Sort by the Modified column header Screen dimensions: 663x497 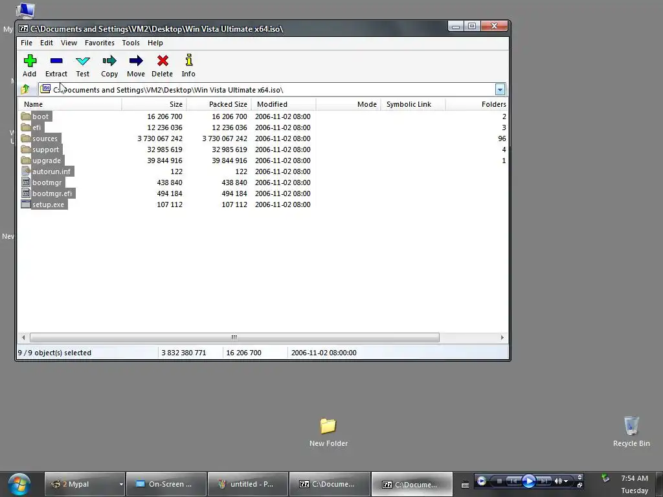pos(284,104)
